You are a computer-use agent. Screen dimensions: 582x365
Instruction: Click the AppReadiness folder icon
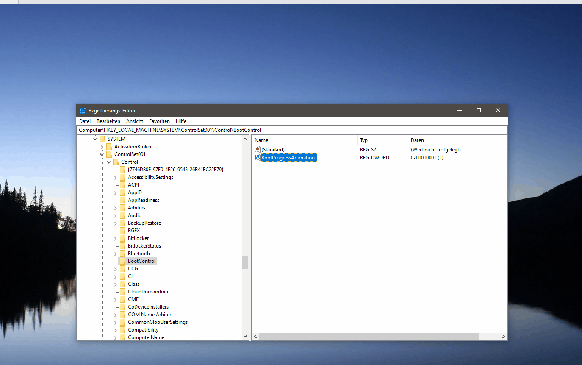tap(122, 200)
